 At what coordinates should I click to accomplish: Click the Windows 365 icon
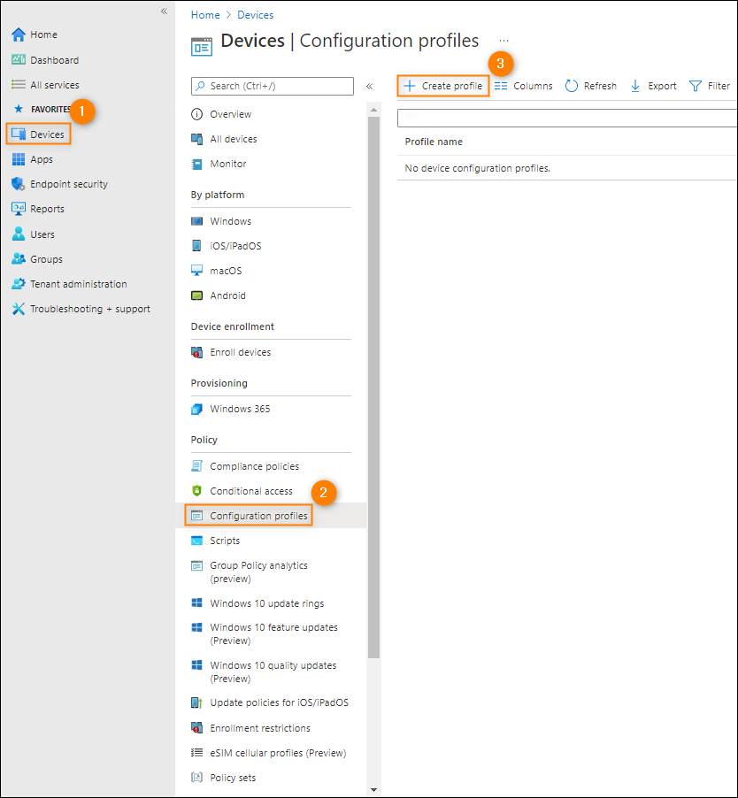tap(196, 410)
